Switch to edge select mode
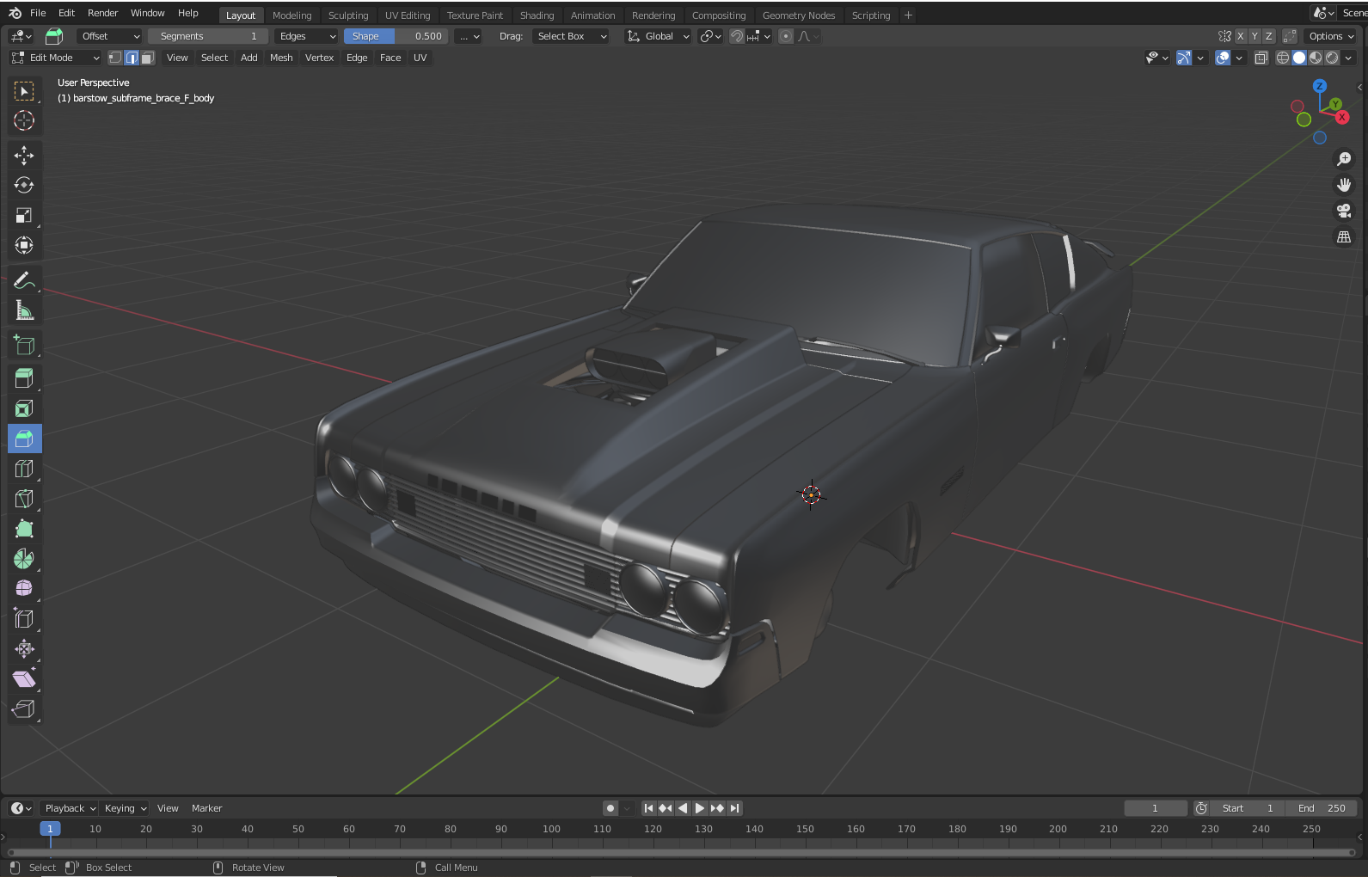Screen dimensions: 1368x877 [132, 58]
